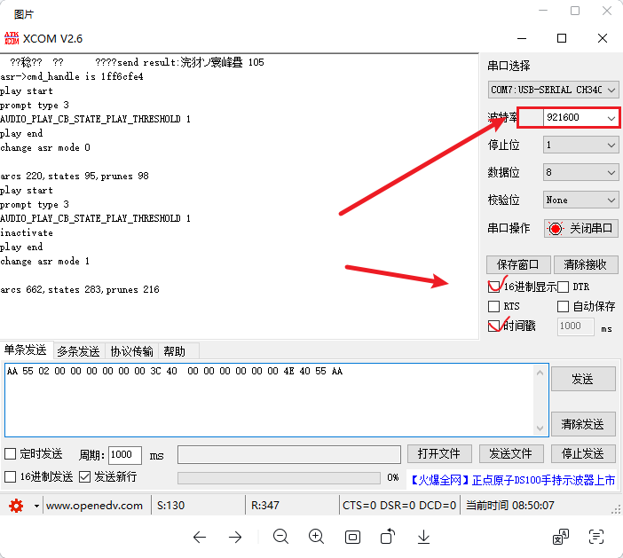Maximize the XCOM V2.6 window

pyautogui.click(x=562, y=38)
